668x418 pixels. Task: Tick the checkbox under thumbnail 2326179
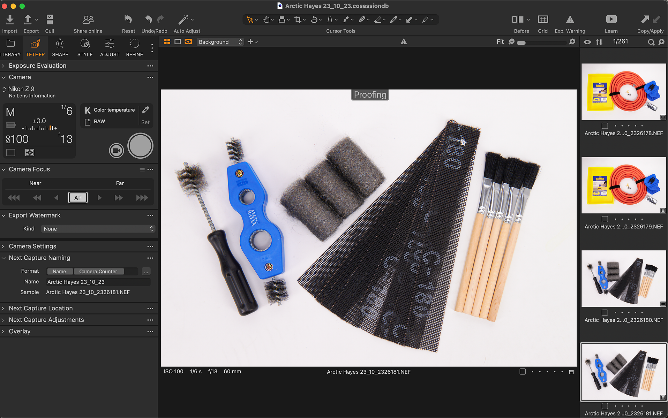[605, 219]
